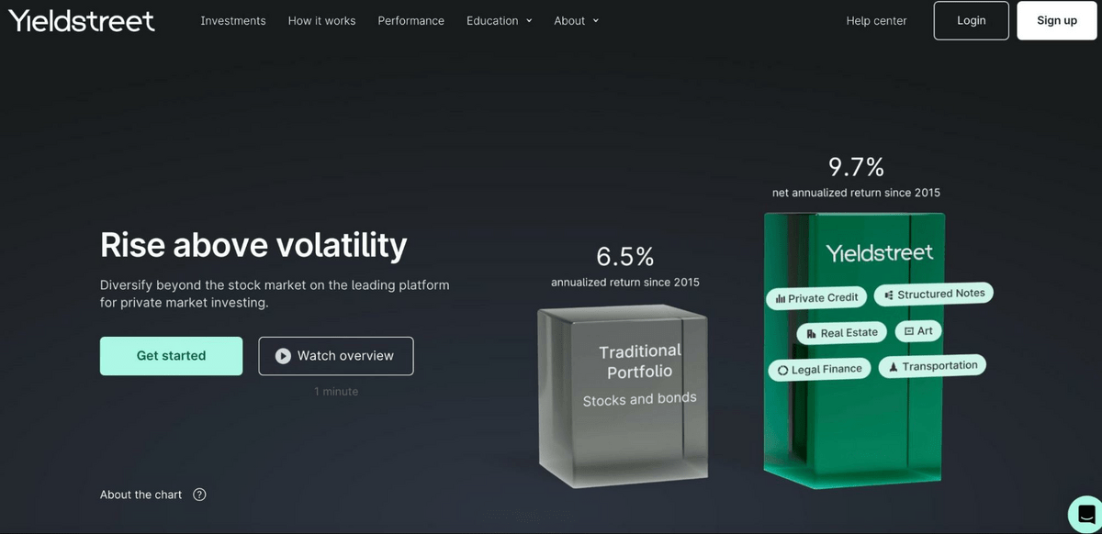Open the Investments menu item
Screen dimensions: 1102x534
233,20
